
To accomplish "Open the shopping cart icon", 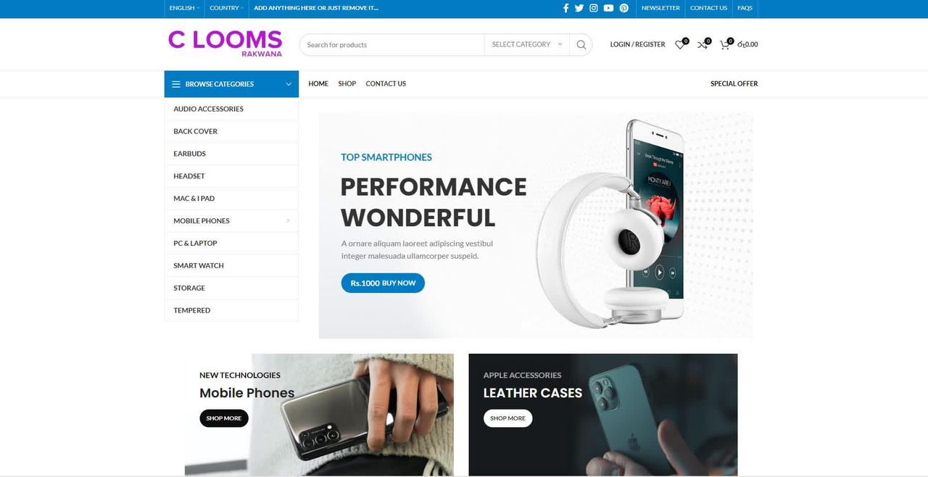I will pos(725,44).
